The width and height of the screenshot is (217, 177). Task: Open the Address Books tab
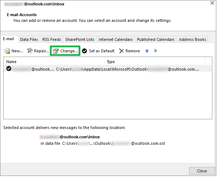tap(193, 39)
